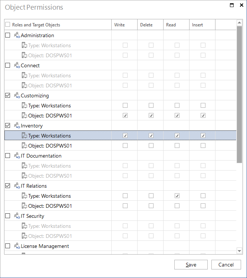Uncheck Delete for Customizing Object: DOSPWS01

(151, 116)
